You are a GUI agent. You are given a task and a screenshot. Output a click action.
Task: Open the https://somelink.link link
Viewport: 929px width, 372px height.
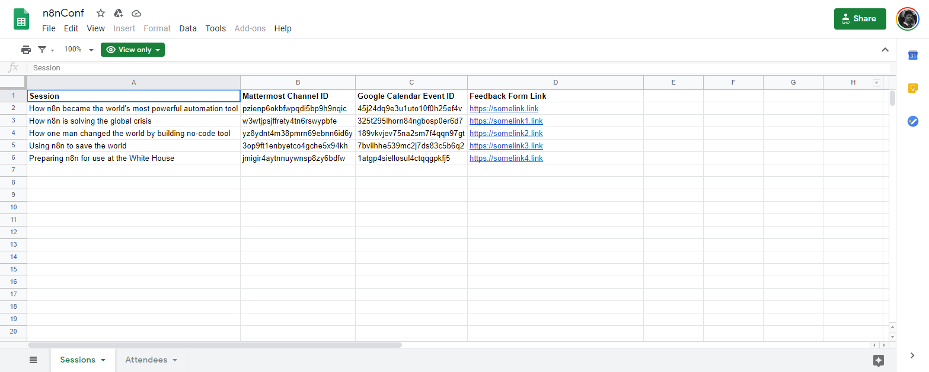click(504, 109)
